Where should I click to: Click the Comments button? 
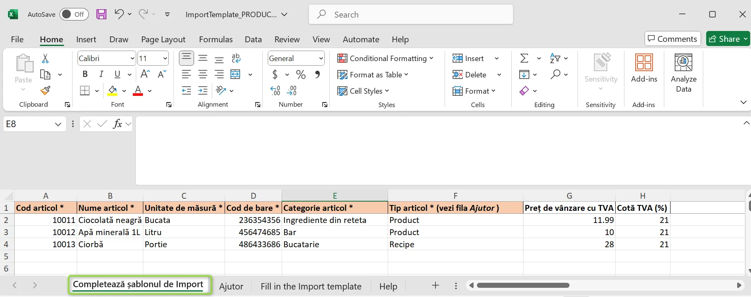[673, 39]
